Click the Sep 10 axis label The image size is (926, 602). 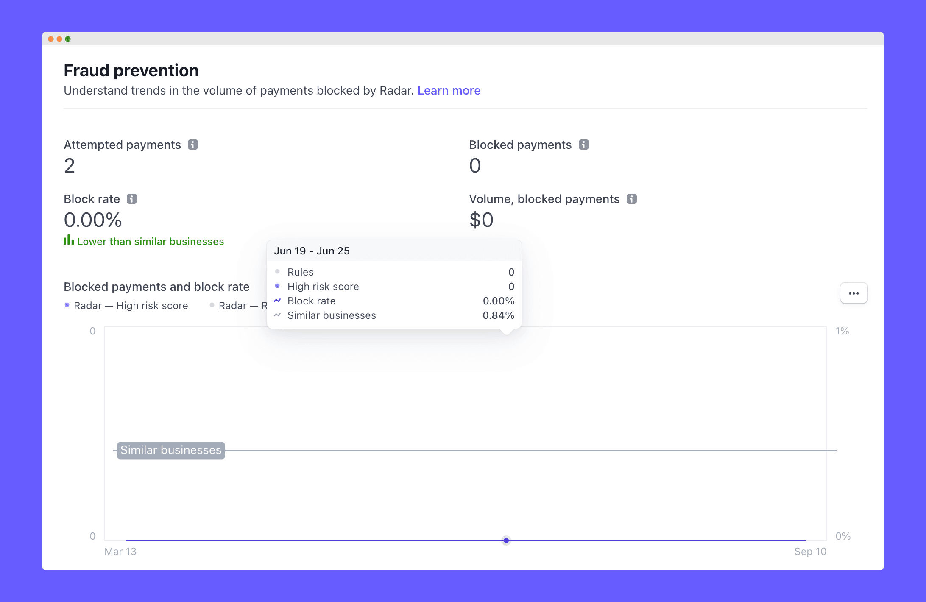coord(810,551)
